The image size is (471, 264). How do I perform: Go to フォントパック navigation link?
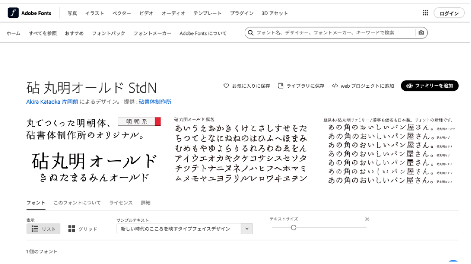109,34
